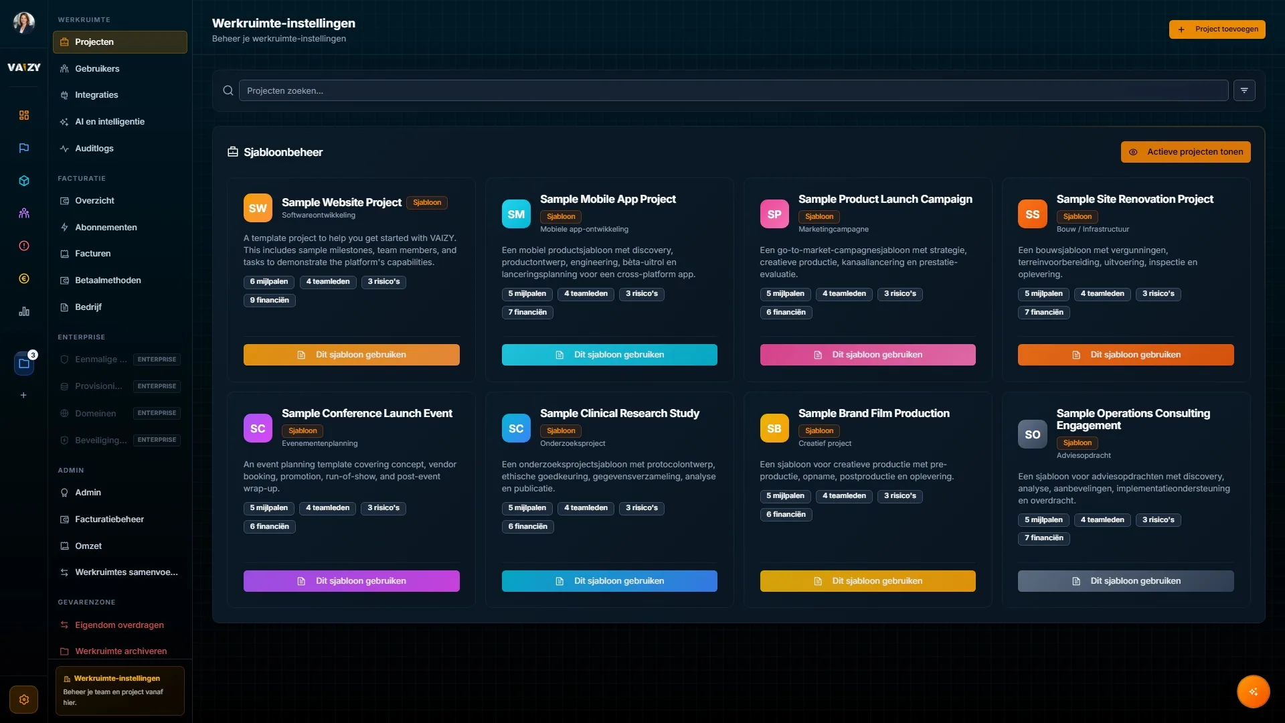Select the cube icon in left rail
1285x723 pixels.
click(24, 181)
